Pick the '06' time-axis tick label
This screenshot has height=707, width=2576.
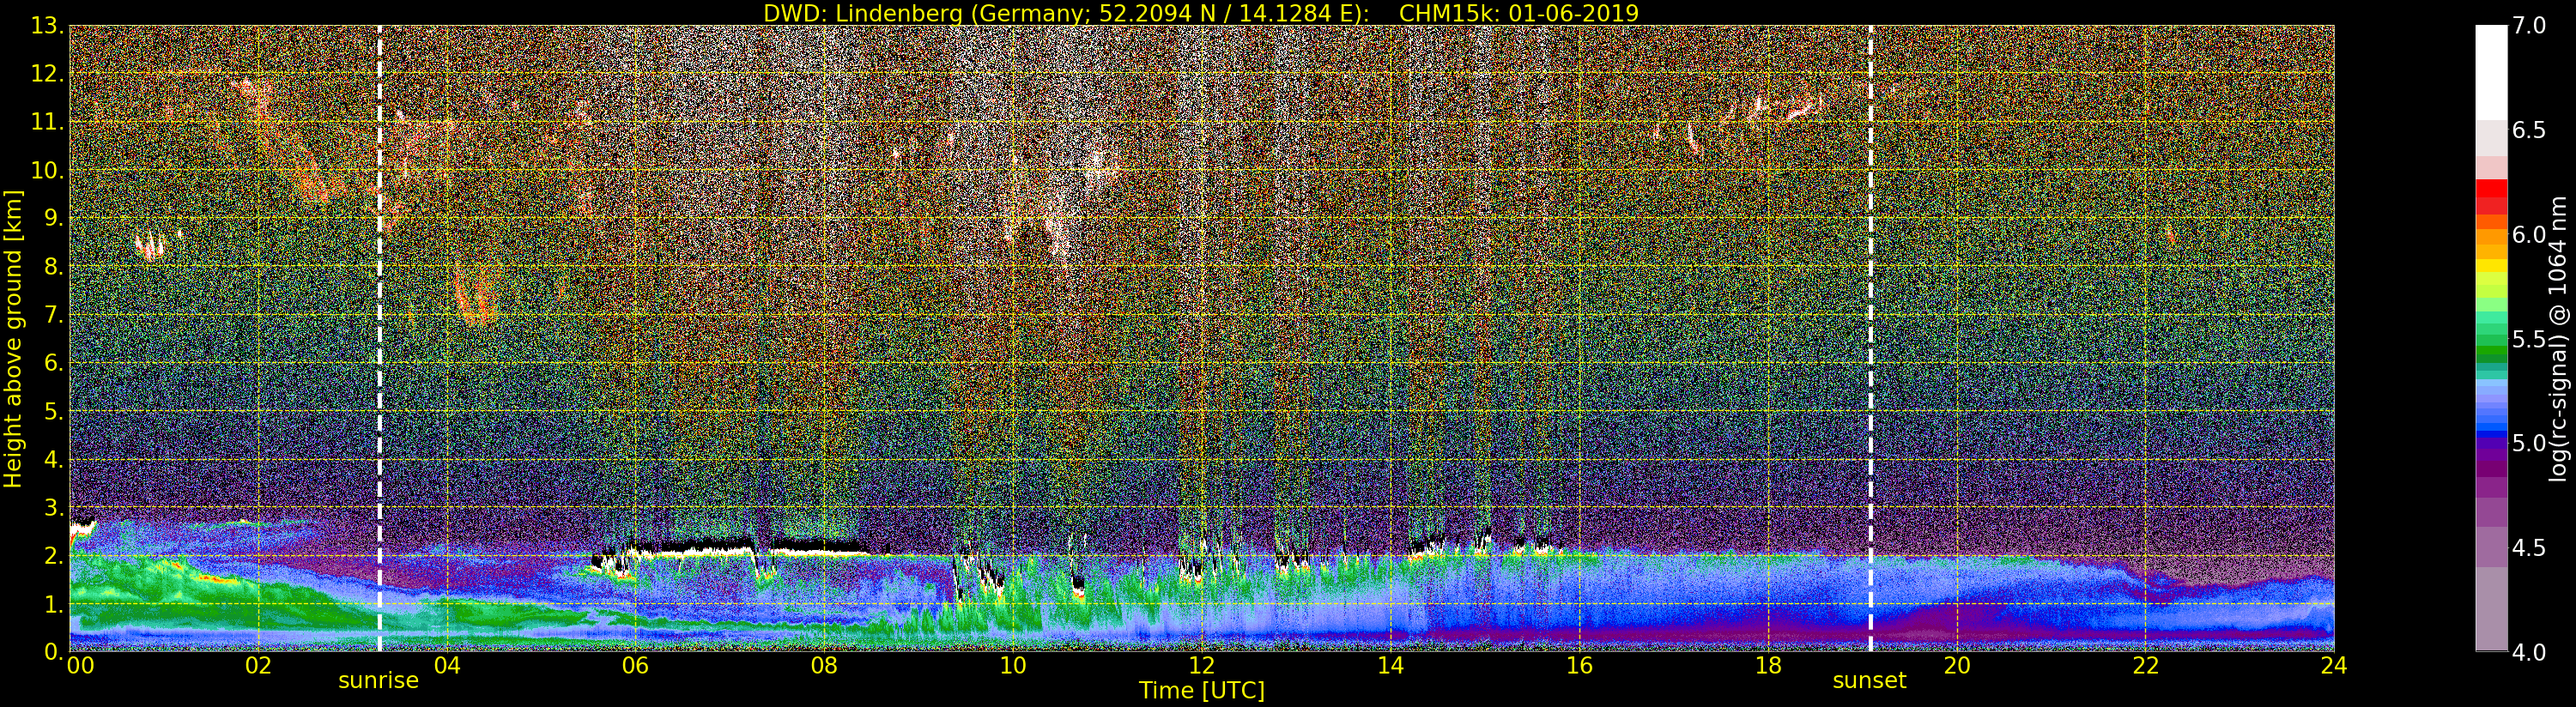click(635, 665)
